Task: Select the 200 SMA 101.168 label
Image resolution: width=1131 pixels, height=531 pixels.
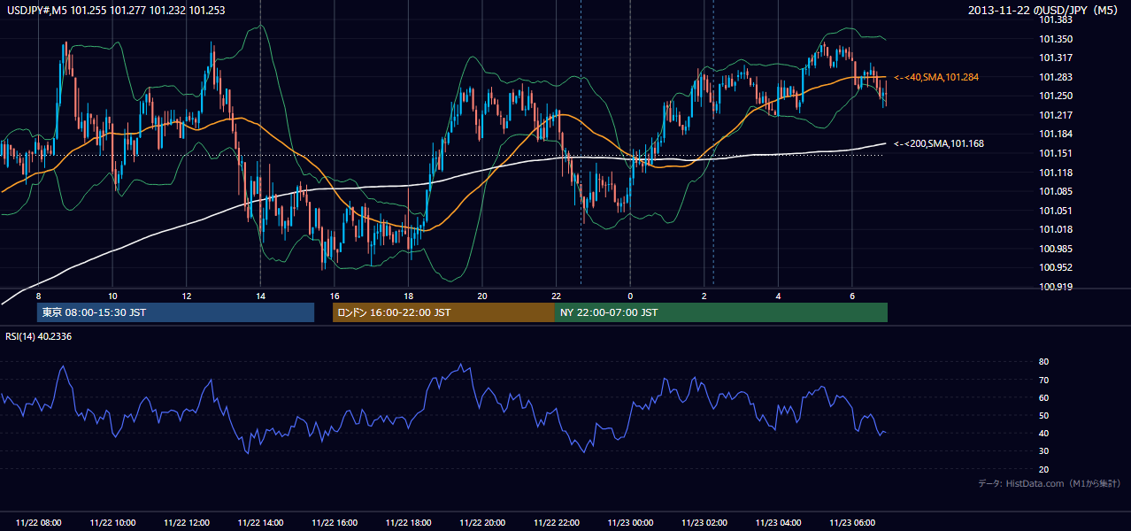Action: pos(938,143)
